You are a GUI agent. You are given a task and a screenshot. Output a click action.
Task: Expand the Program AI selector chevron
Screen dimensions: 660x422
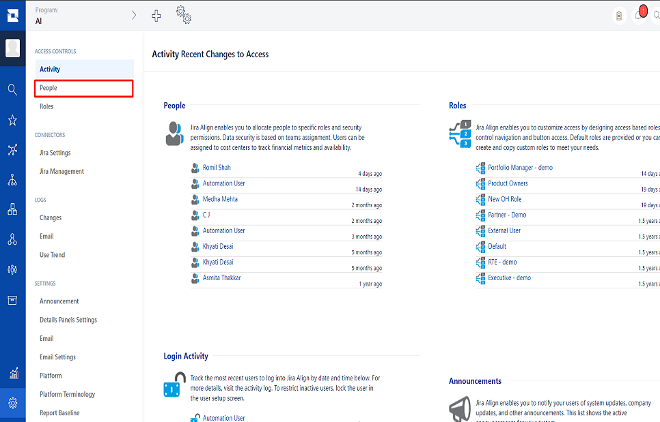click(133, 16)
